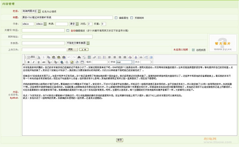This screenshot has height=147, width=239.
Task: Click the 标题 title input field
Action: click(67, 18)
